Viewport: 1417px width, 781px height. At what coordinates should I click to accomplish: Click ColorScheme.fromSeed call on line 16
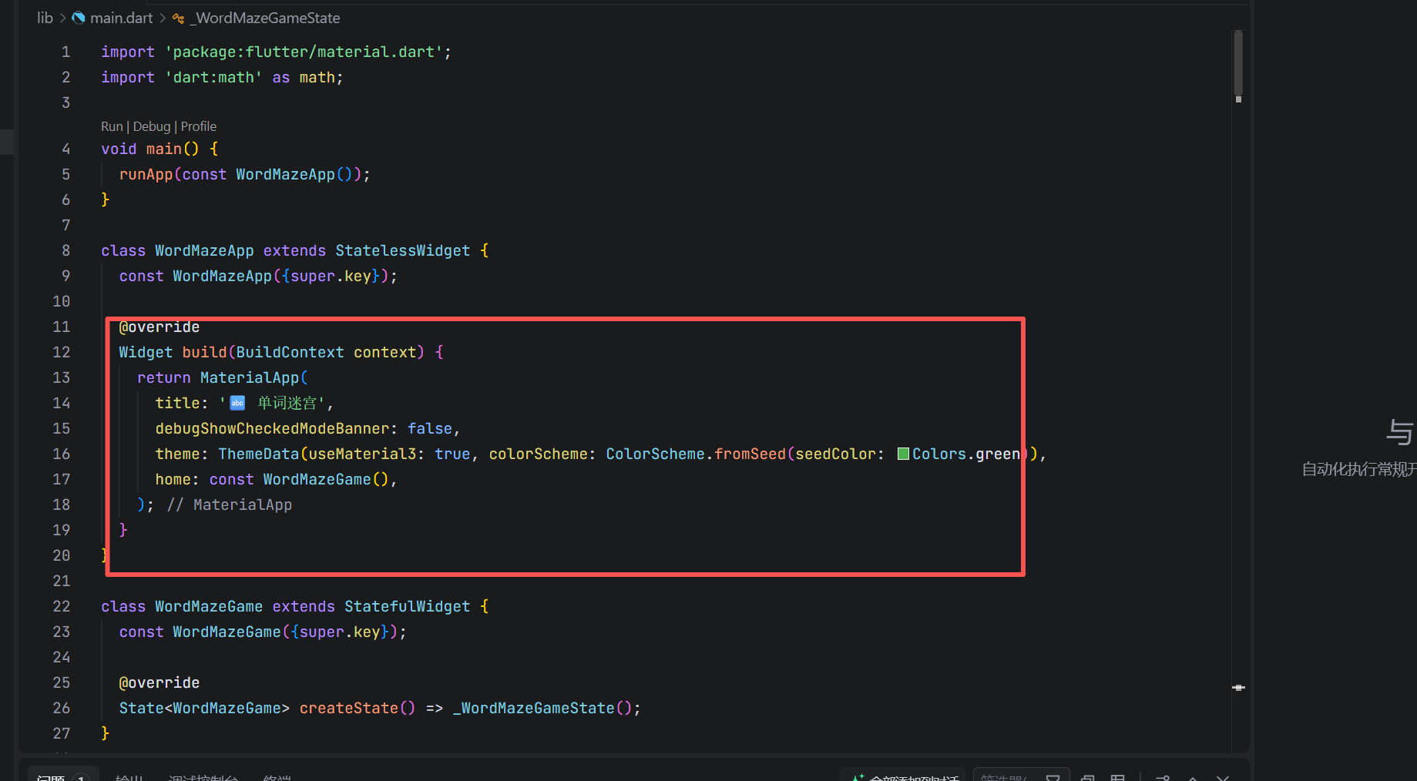point(695,454)
